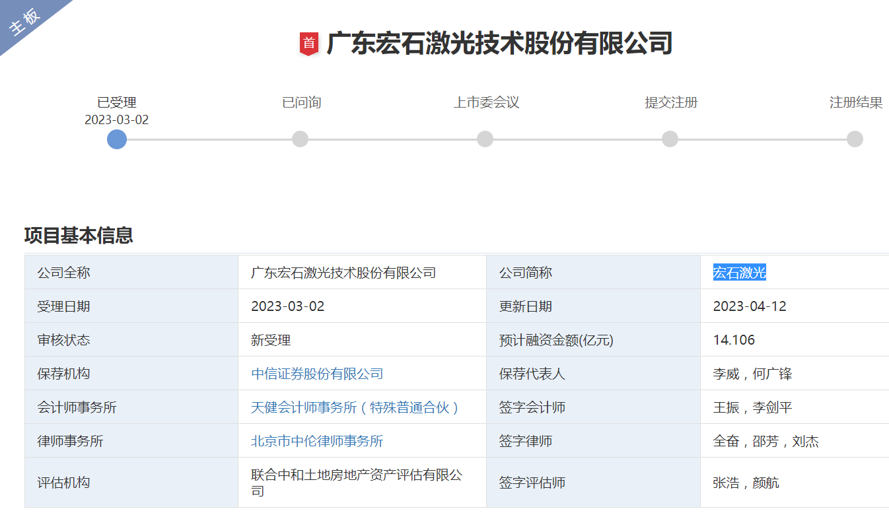
Task: Click the 全奋，邵芳，刘杰 lawyers cell
Action: (x=795, y=441)
